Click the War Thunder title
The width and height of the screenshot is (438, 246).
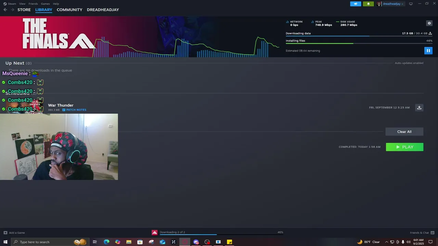61,105
